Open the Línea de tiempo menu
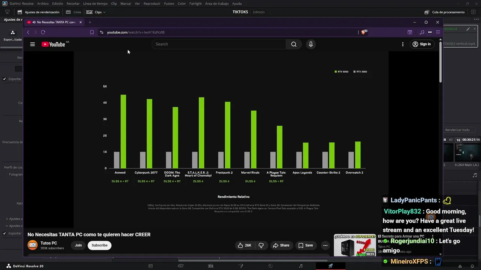The width and height of the screenshot is (481, 270). coord(95,3)
